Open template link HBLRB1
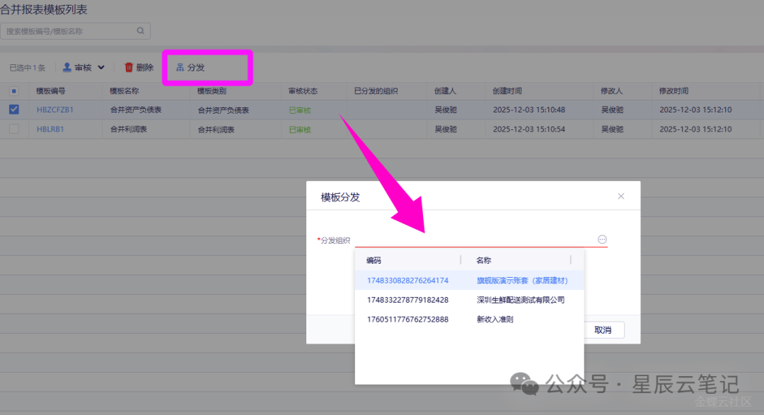 (x=50, y=129)
